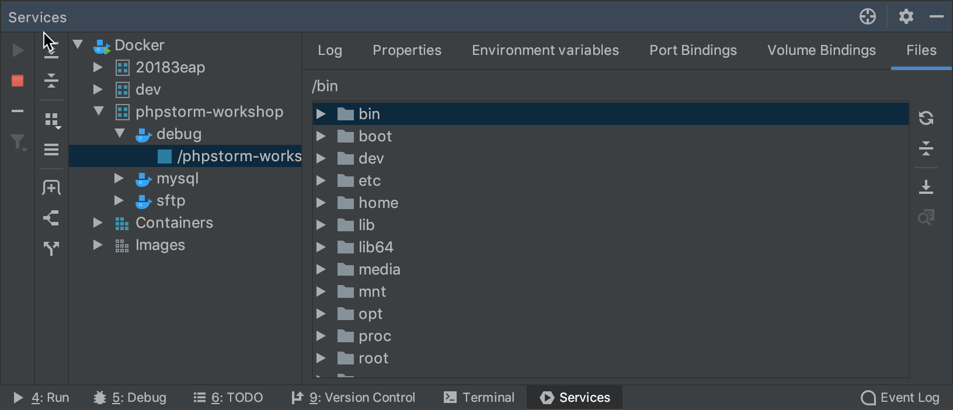Image resolution: width=953 pixels, height=410 pixels.
Task: Collapse all nodes in the Services tree toolbar
Action: coord(51,81)
